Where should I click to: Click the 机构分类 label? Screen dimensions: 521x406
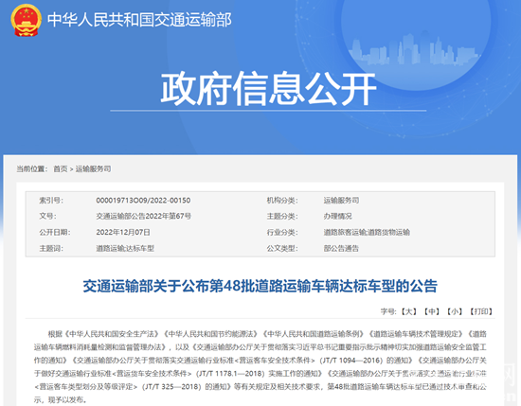[x=282, y=201]
